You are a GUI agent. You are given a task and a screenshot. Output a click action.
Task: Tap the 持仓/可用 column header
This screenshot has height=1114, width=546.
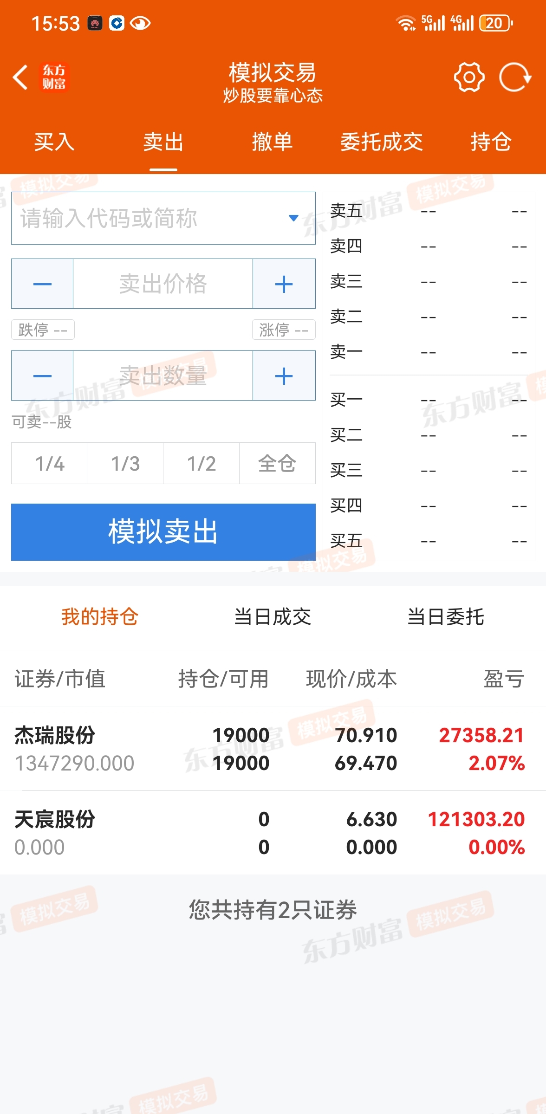pyautogui.click(x=223, y=679)
